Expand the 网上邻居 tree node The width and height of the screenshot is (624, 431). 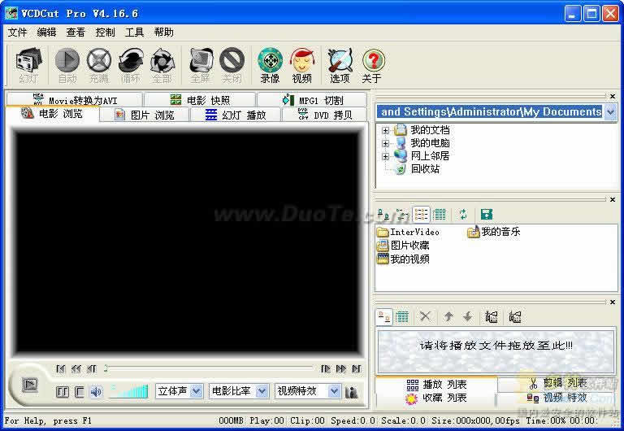pos(385,157)
